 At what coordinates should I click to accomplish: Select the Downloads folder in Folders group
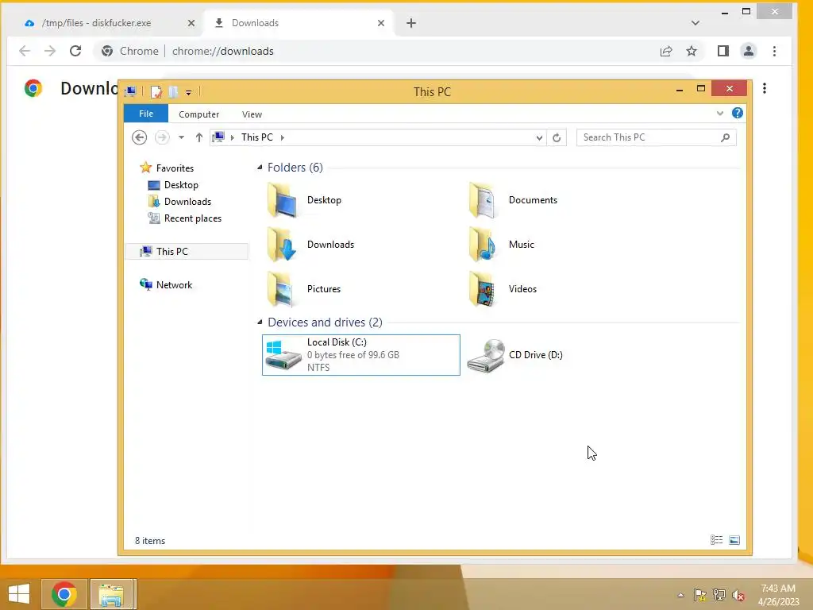point(311,245)
